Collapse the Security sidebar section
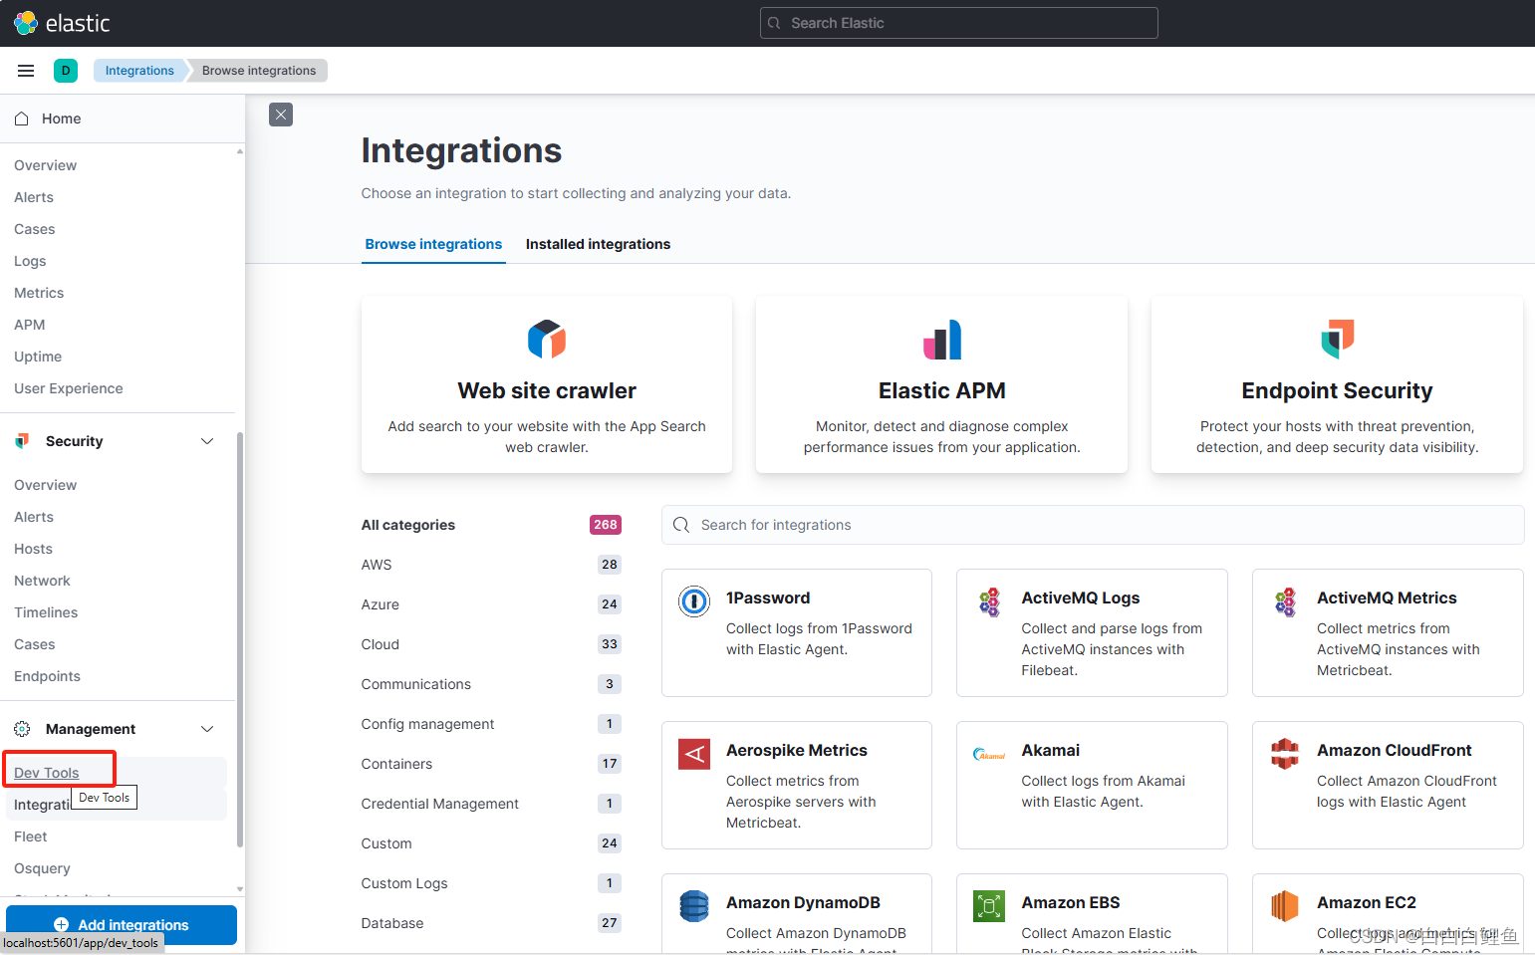Viewport: 1535px width, 955px height. [x=207, y=440]
